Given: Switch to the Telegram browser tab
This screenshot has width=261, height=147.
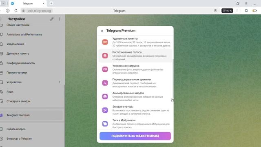Looking at the screenshot, I should (x=28, y=4).
